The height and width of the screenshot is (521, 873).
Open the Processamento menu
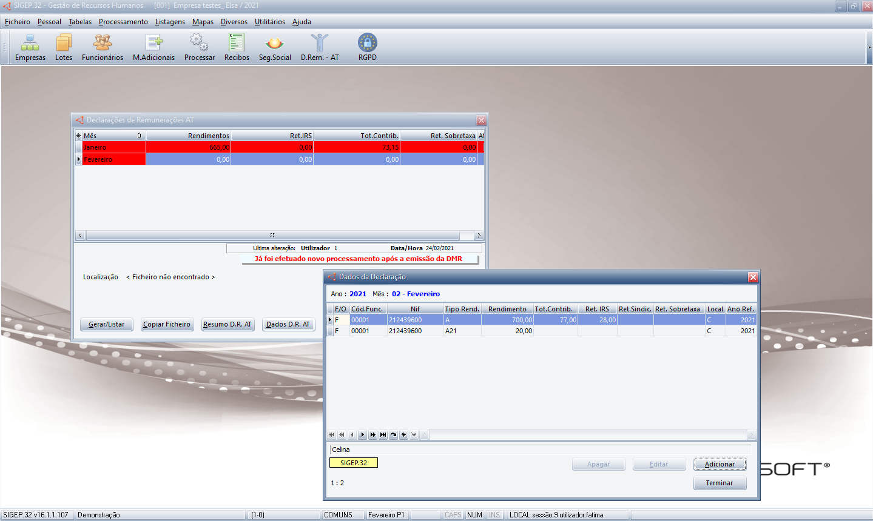(123, 22)
